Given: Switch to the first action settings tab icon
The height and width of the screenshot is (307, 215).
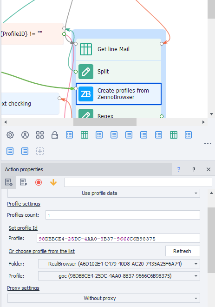Looking at the screenshot, I should (9, 182).
